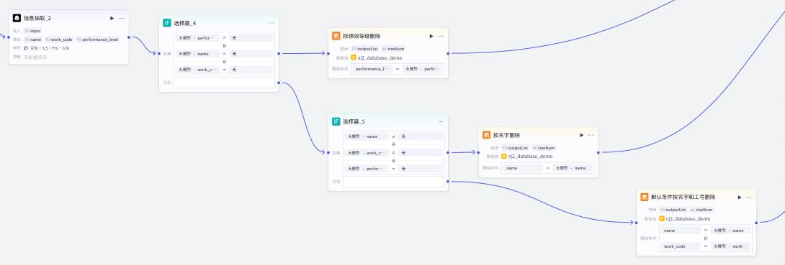This screenshot has width=785, height=265.
Task: Open the more-options menu on 选择器_5
Action: pos(441,121)
